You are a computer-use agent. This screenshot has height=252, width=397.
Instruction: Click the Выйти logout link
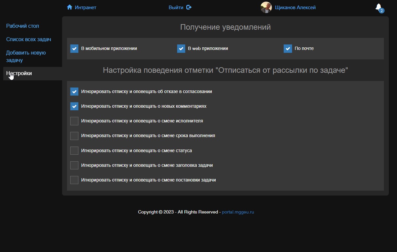point(176,7)
